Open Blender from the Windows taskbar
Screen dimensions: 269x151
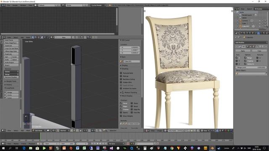pos(212,148)
